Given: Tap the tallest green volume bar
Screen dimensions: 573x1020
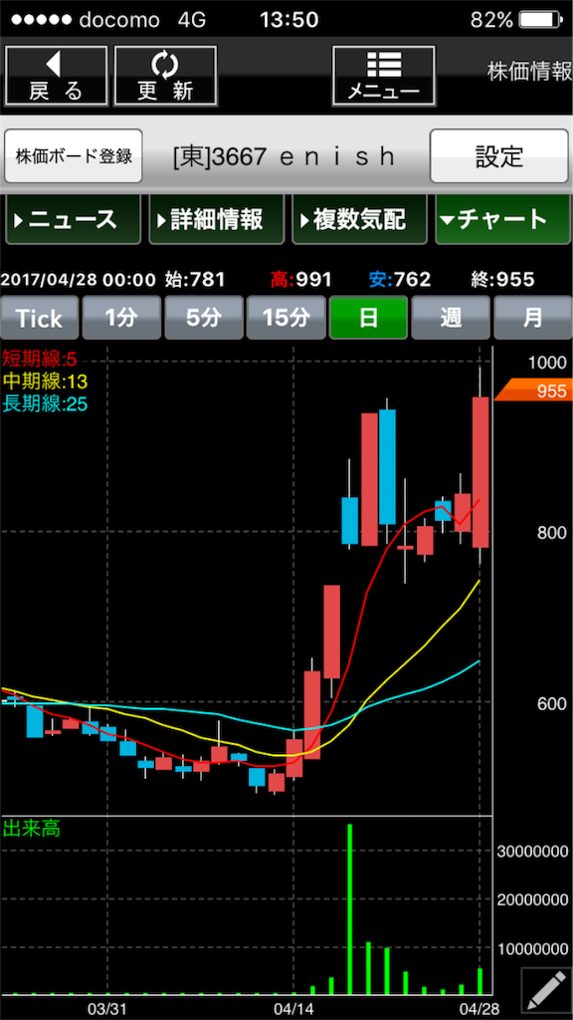Looking at the screenshot, I should (x=349, y=909).
